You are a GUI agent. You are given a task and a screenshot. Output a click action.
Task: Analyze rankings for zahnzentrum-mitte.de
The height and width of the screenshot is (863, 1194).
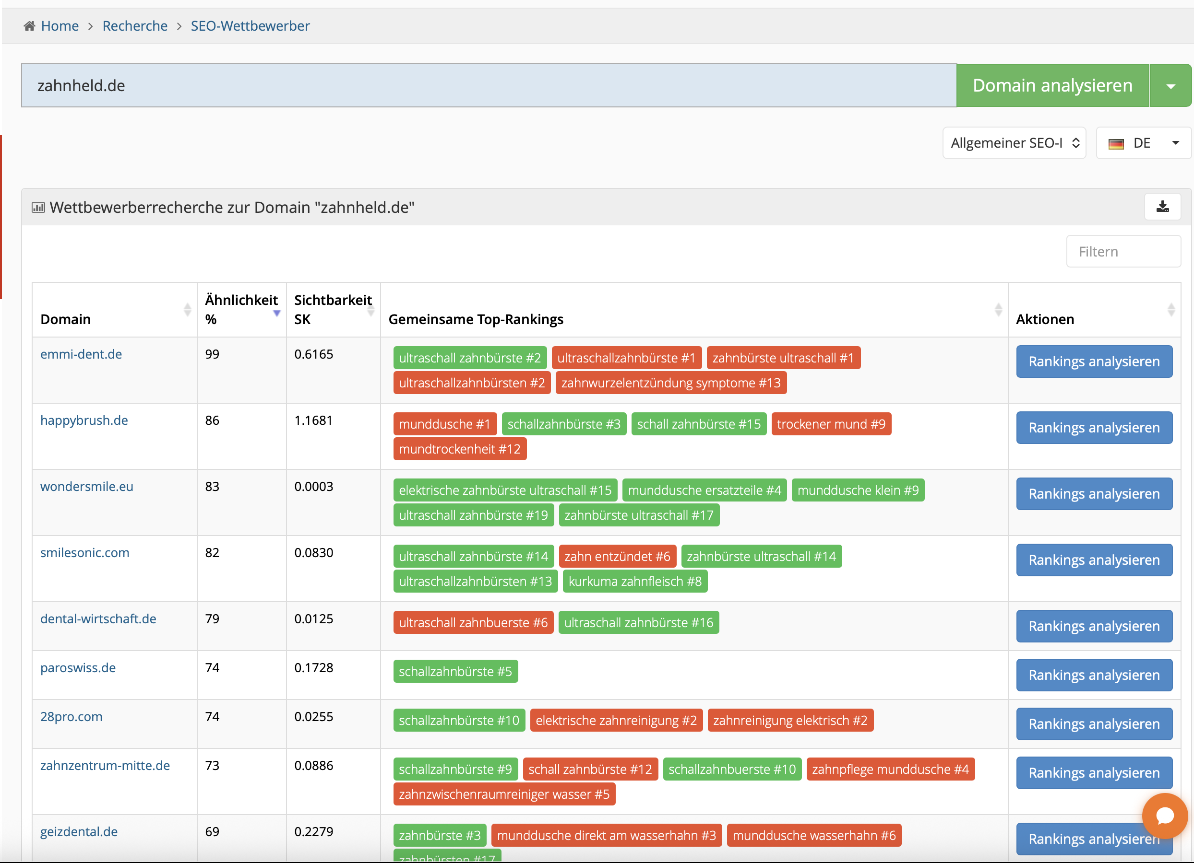(x=1094, y=774)
